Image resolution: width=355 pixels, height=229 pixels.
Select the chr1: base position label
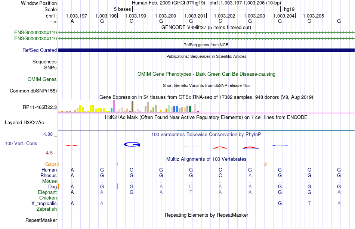(51, 16)
